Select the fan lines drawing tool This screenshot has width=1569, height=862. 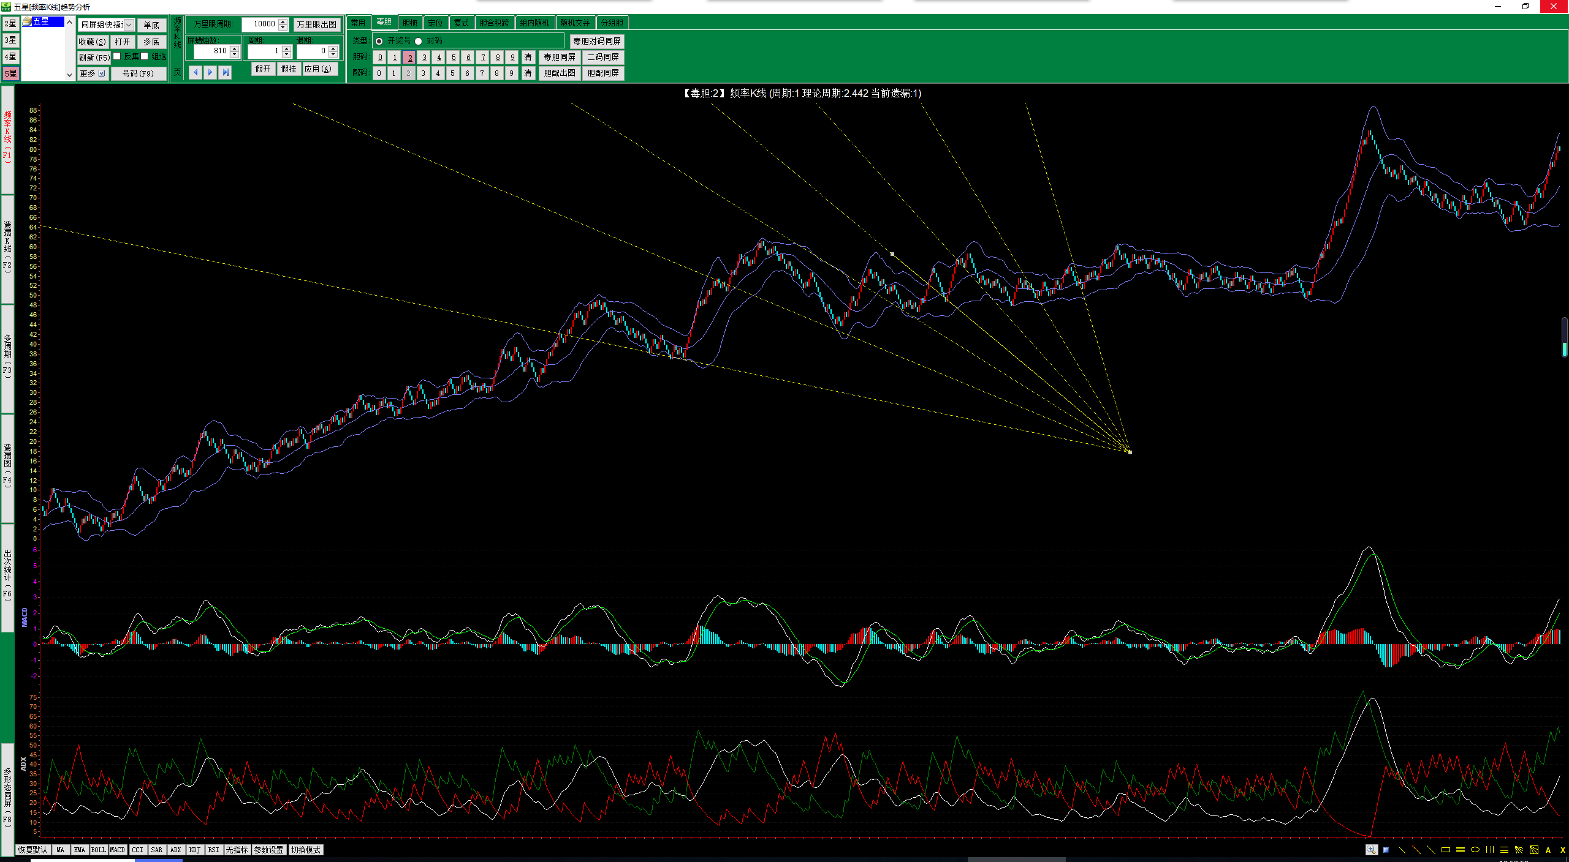click(x=1519, y=850)
